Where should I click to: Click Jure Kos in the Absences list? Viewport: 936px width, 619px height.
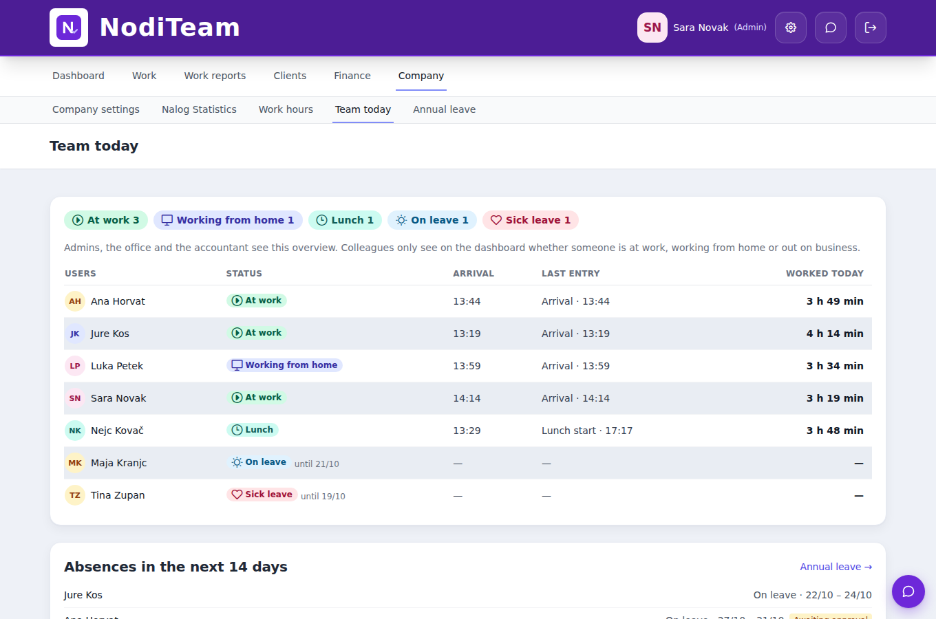pyautogui.click(x=83, y=595)
